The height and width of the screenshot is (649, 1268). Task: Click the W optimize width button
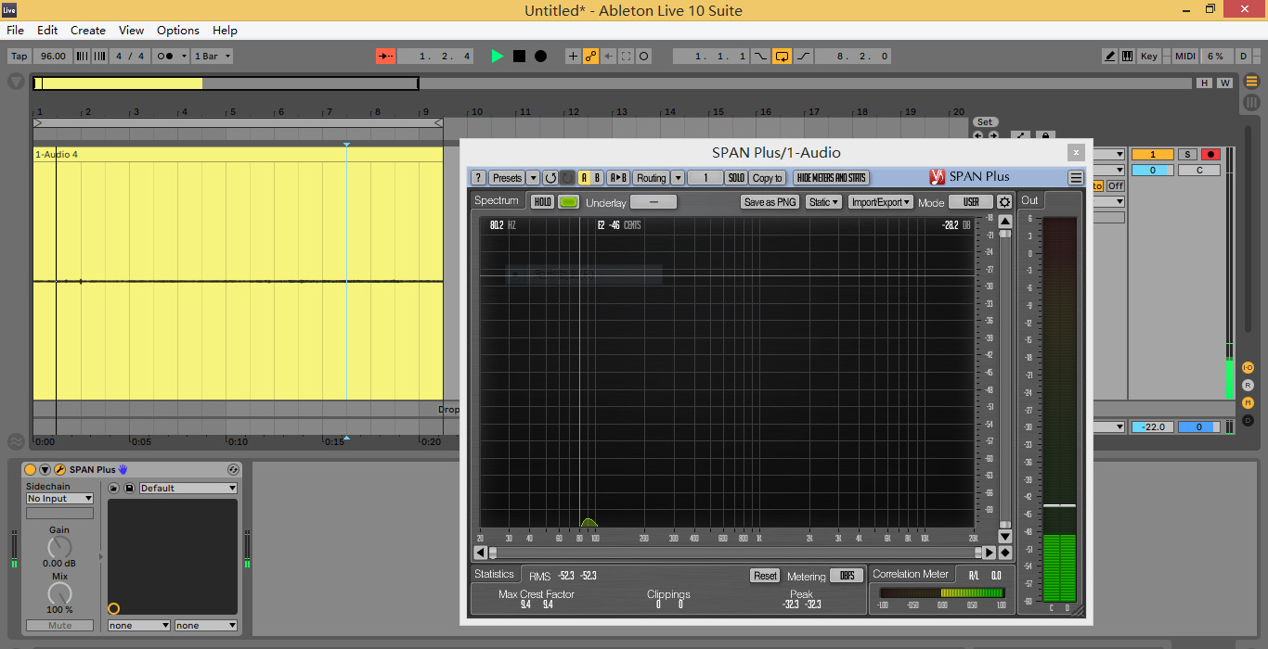(1224, 83)
